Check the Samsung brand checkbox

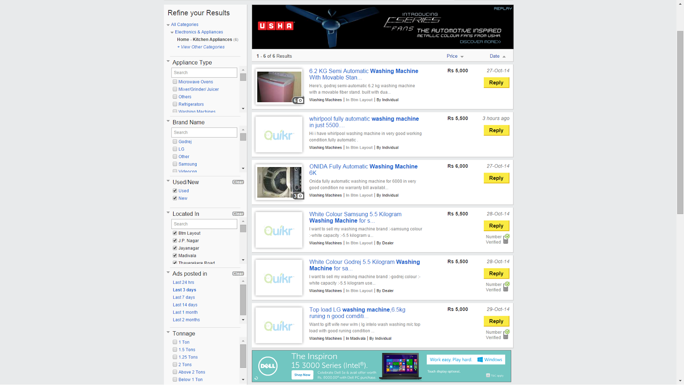[x=175, y=164]
